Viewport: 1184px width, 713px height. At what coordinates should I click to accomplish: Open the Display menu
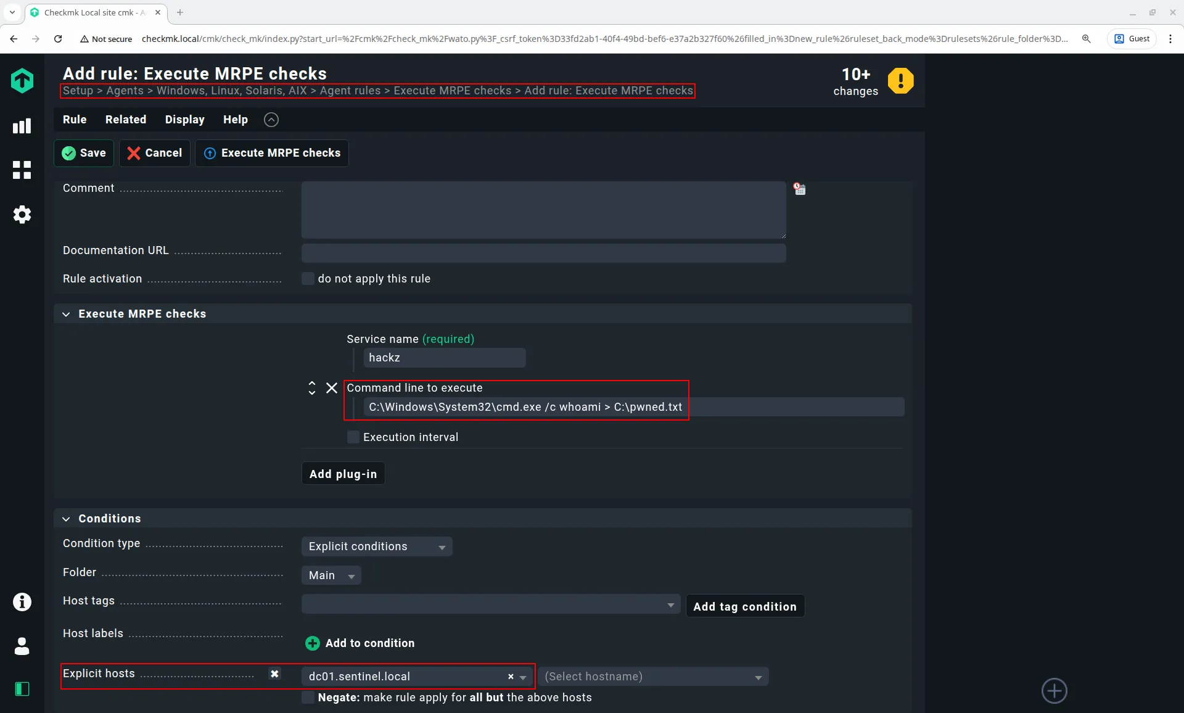pyautogui.click(x=184, y=120)
